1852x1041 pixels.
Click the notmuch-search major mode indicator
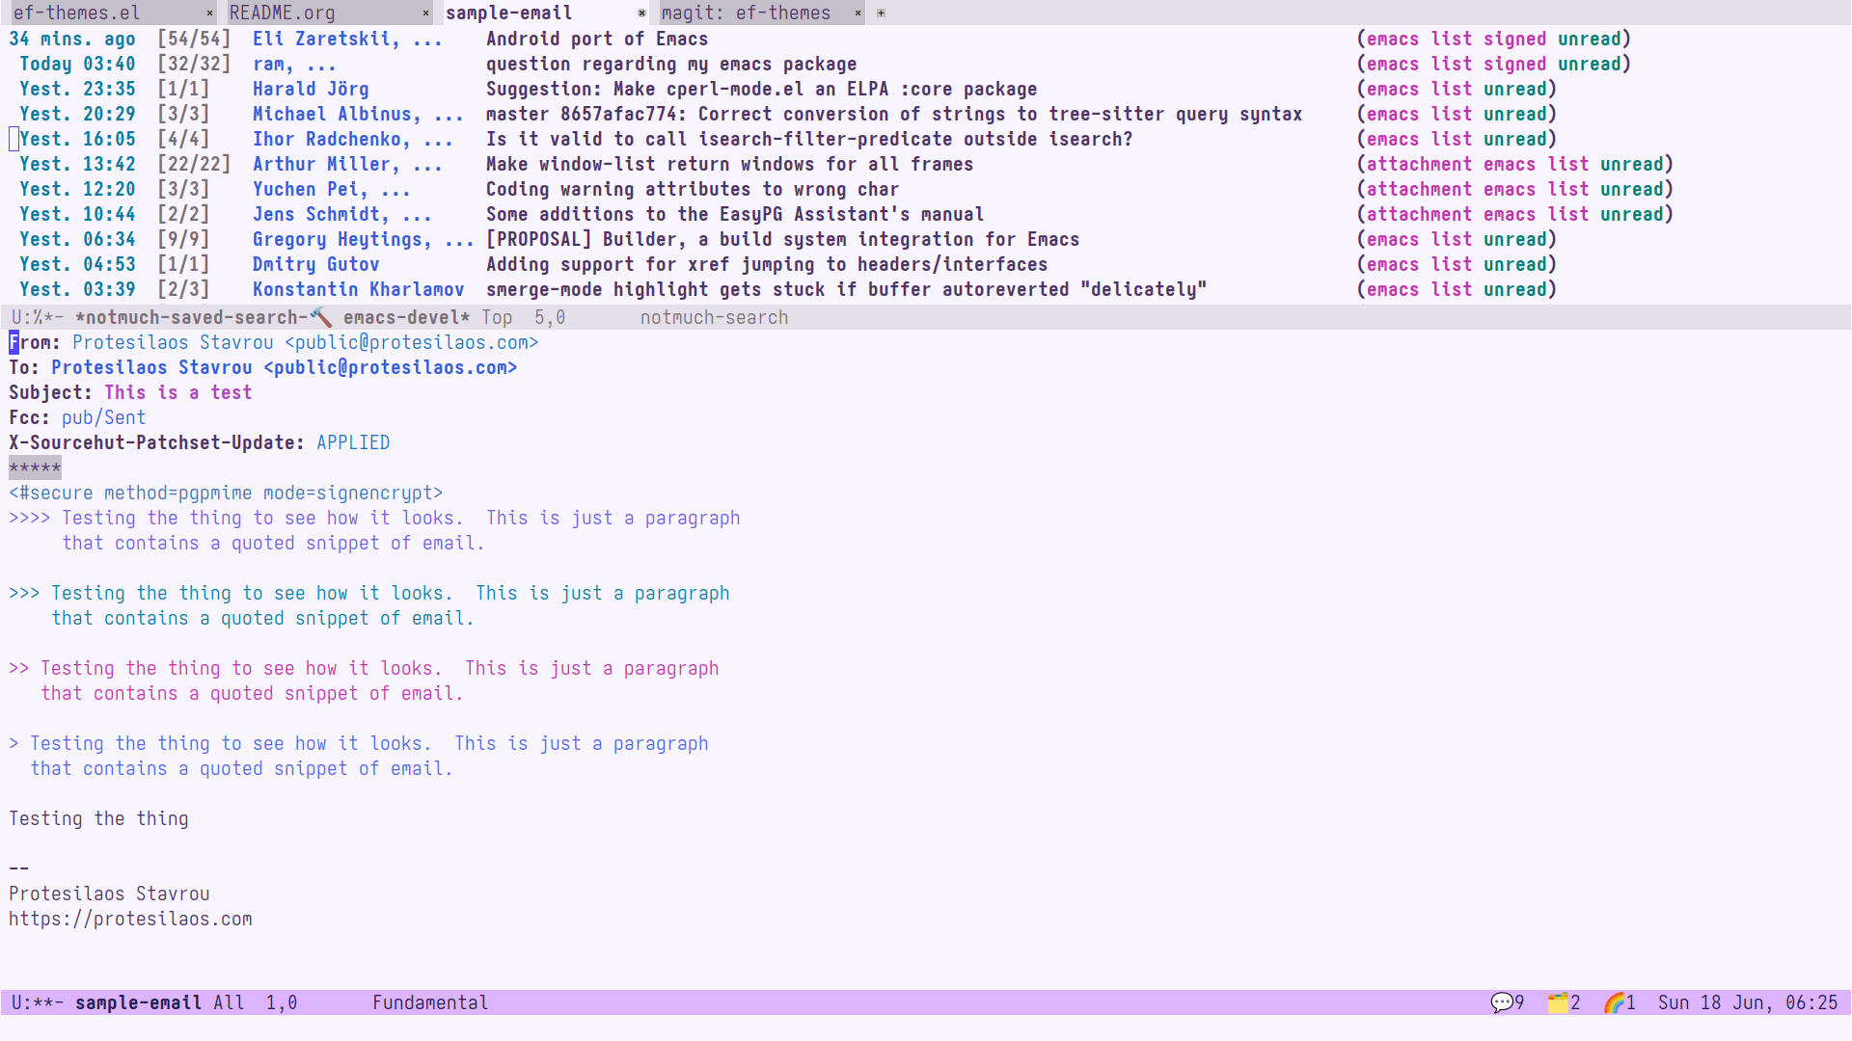714,317
